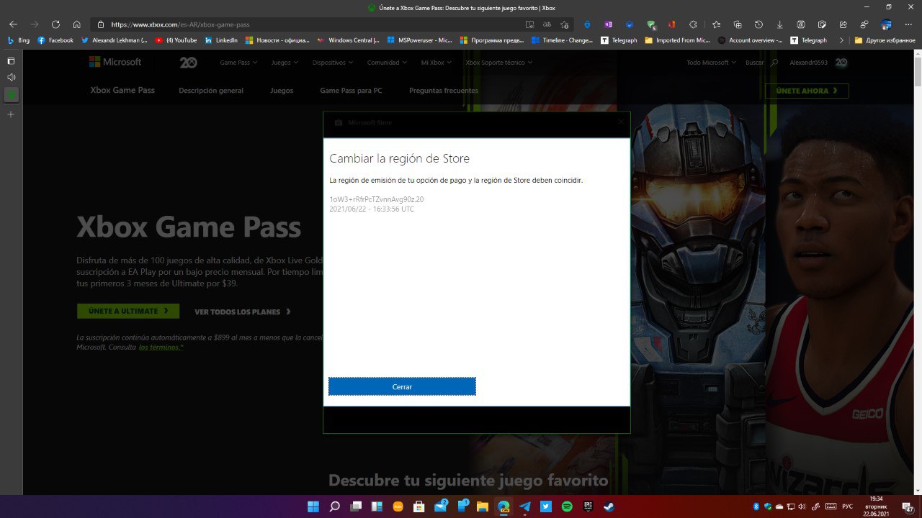Open the Imported From Mic... bookmarks folder

click(x=677, y=40)
